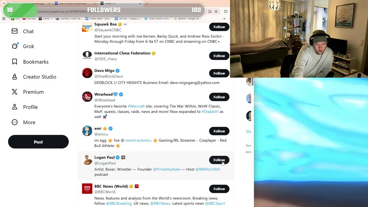Open the browser extensions puzzle icon
The width and height of the screenshot is (368, 207).
coord(226,11)
